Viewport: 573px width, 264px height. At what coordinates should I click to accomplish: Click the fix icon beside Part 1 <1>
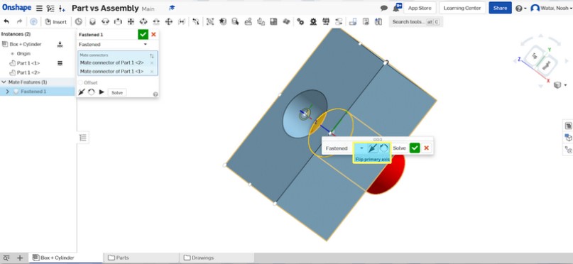[60, 63]
